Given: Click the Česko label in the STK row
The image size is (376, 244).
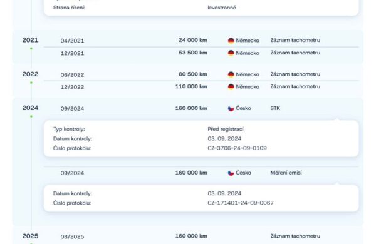Looking at the screenshot, I should coord(243,108).
